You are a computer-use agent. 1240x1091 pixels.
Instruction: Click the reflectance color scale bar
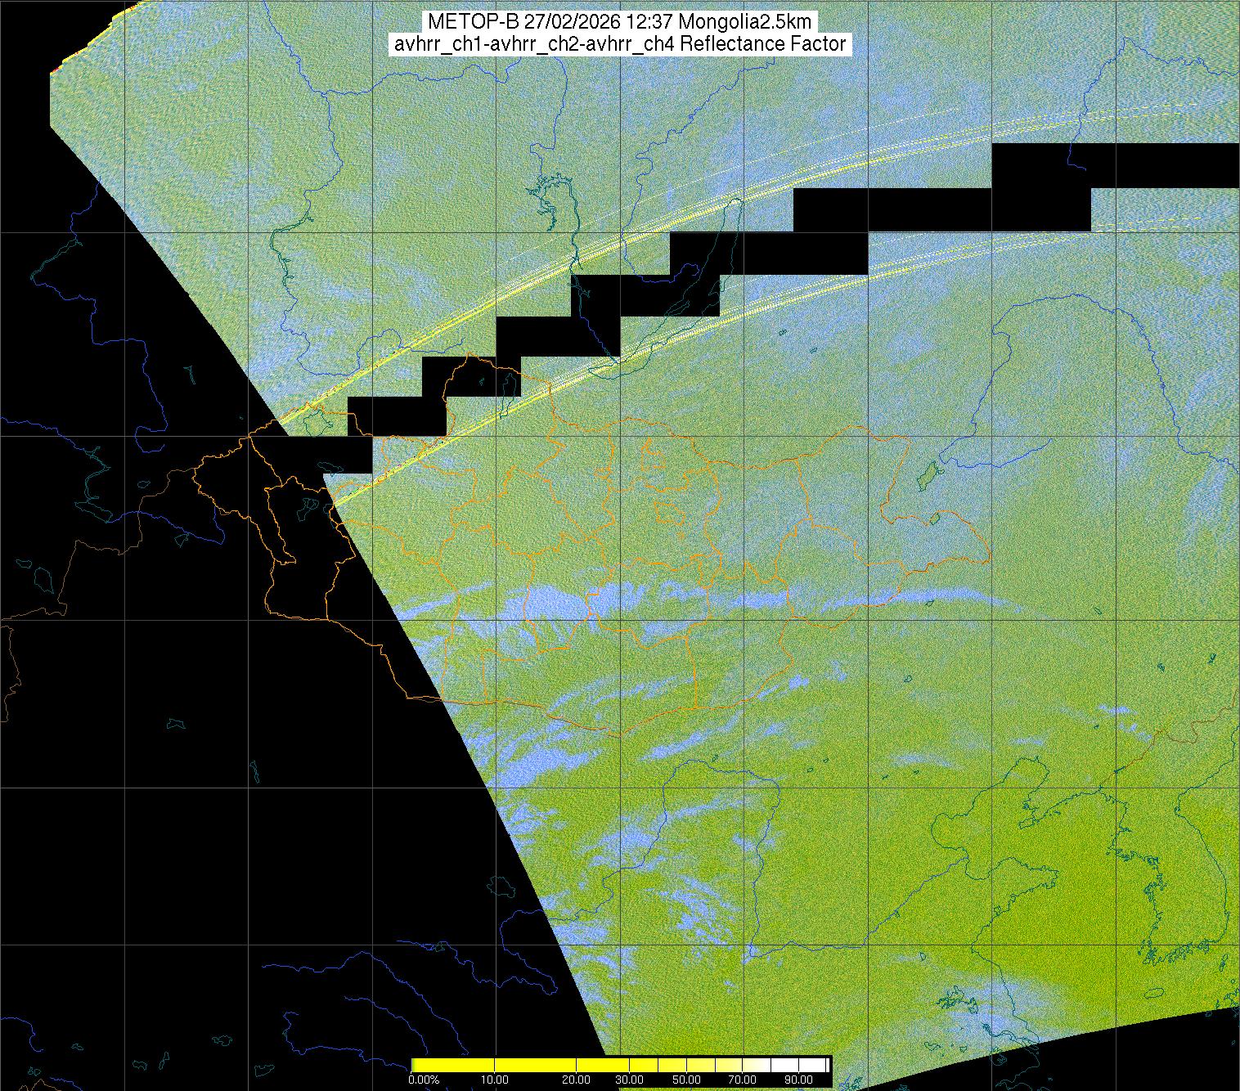(x=621, y=1065)
